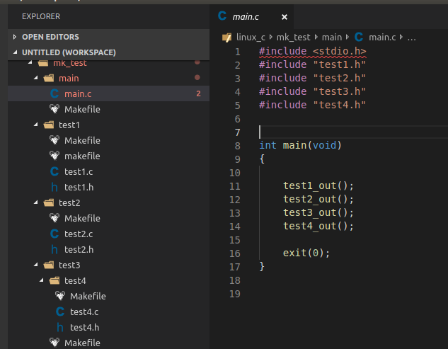The image size is (448, 349).
Task: Collapse the test2 folder arrow
Action: click(x=35, y=202)
